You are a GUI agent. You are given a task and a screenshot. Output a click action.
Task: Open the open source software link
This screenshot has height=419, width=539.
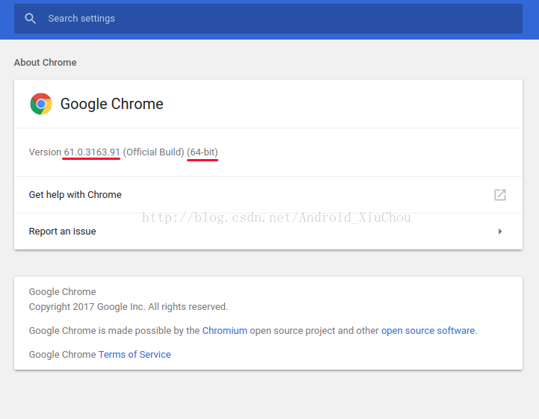click(x=428, y=330)
